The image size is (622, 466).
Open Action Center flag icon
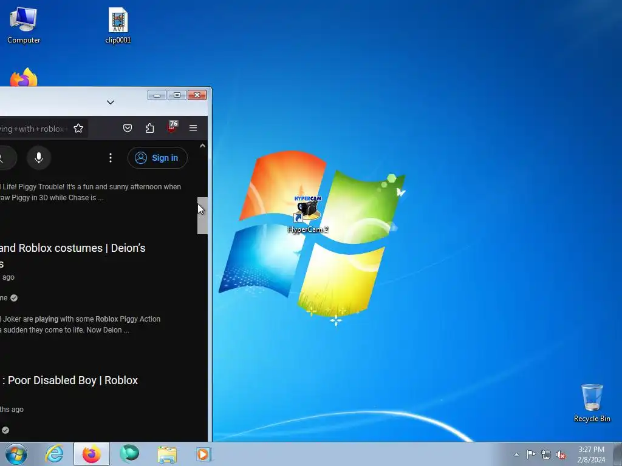click(531, 454)
